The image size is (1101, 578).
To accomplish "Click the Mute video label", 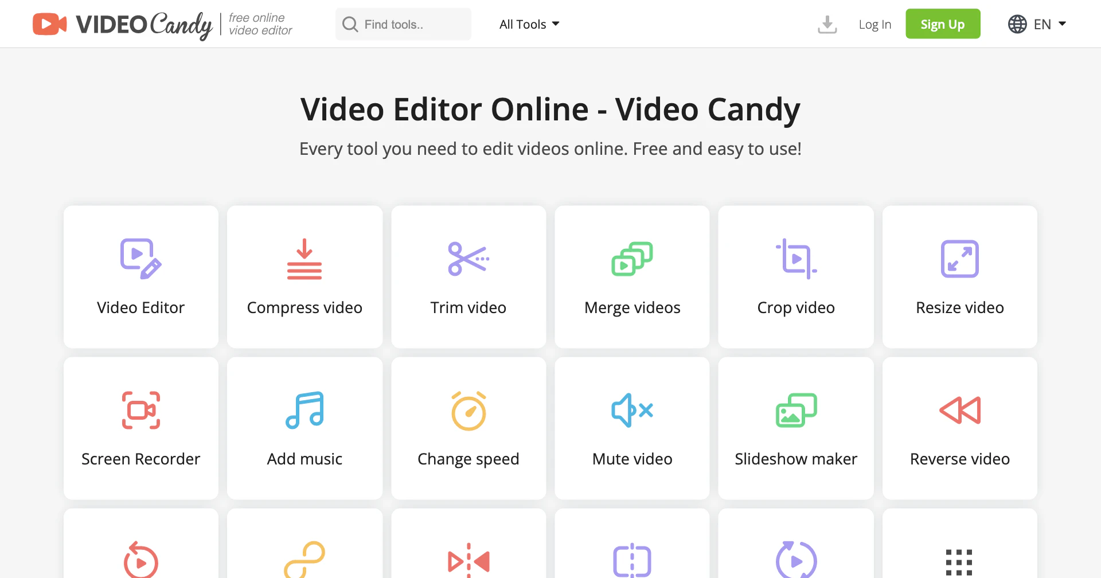I will [x=632, y=459].
